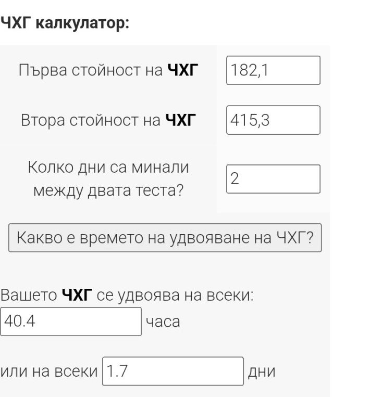Click bold 'ЧХГ' in the first value label
The height and width of the screenshot is (397, 383).
point(183,70)
